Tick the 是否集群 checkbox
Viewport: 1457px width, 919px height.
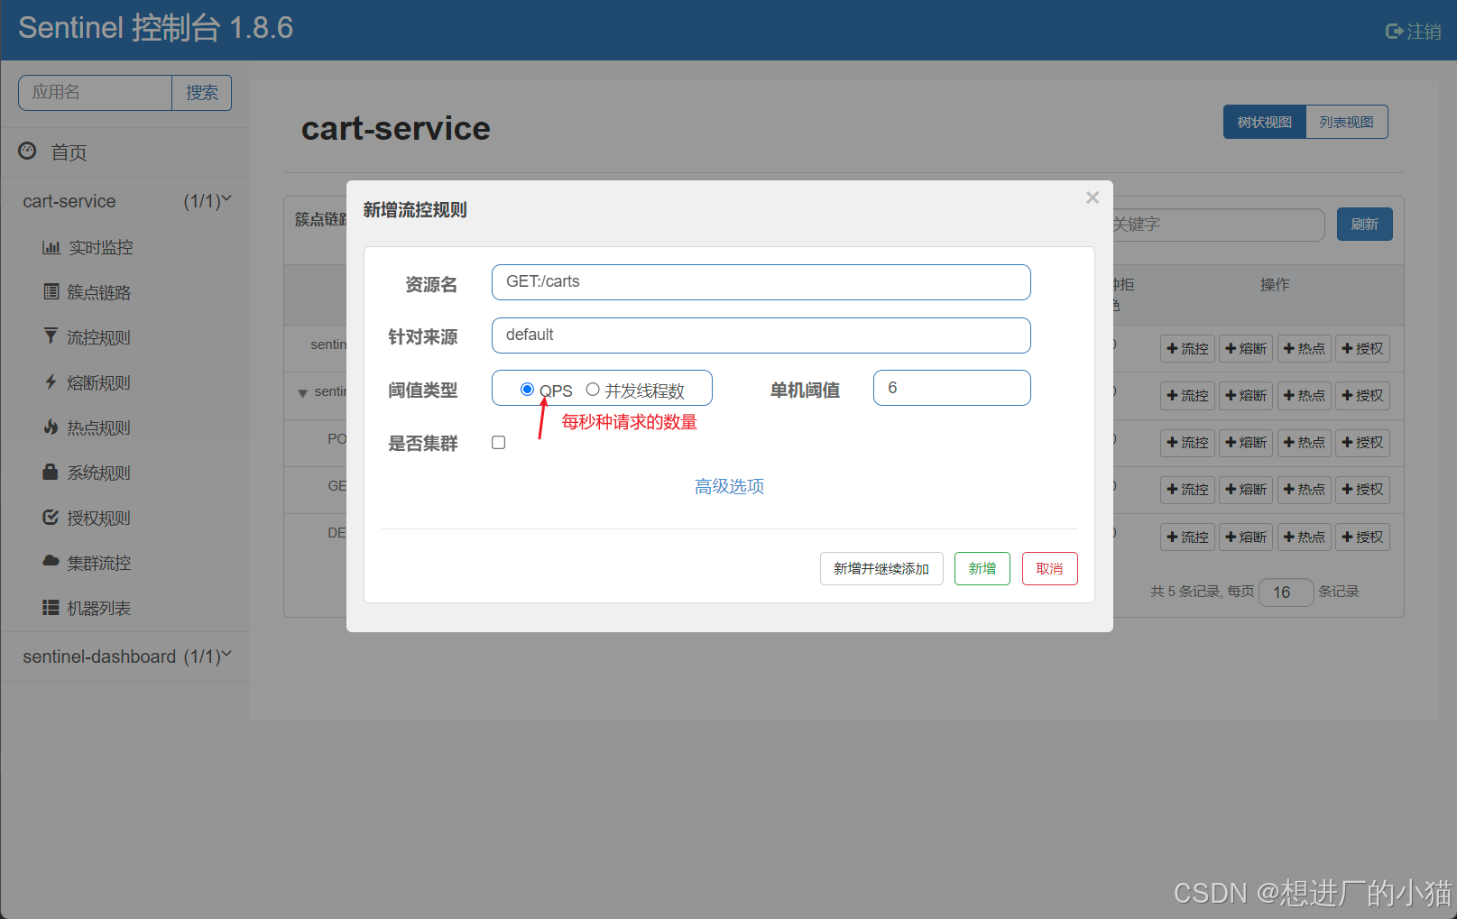click(x=498, y=442)
